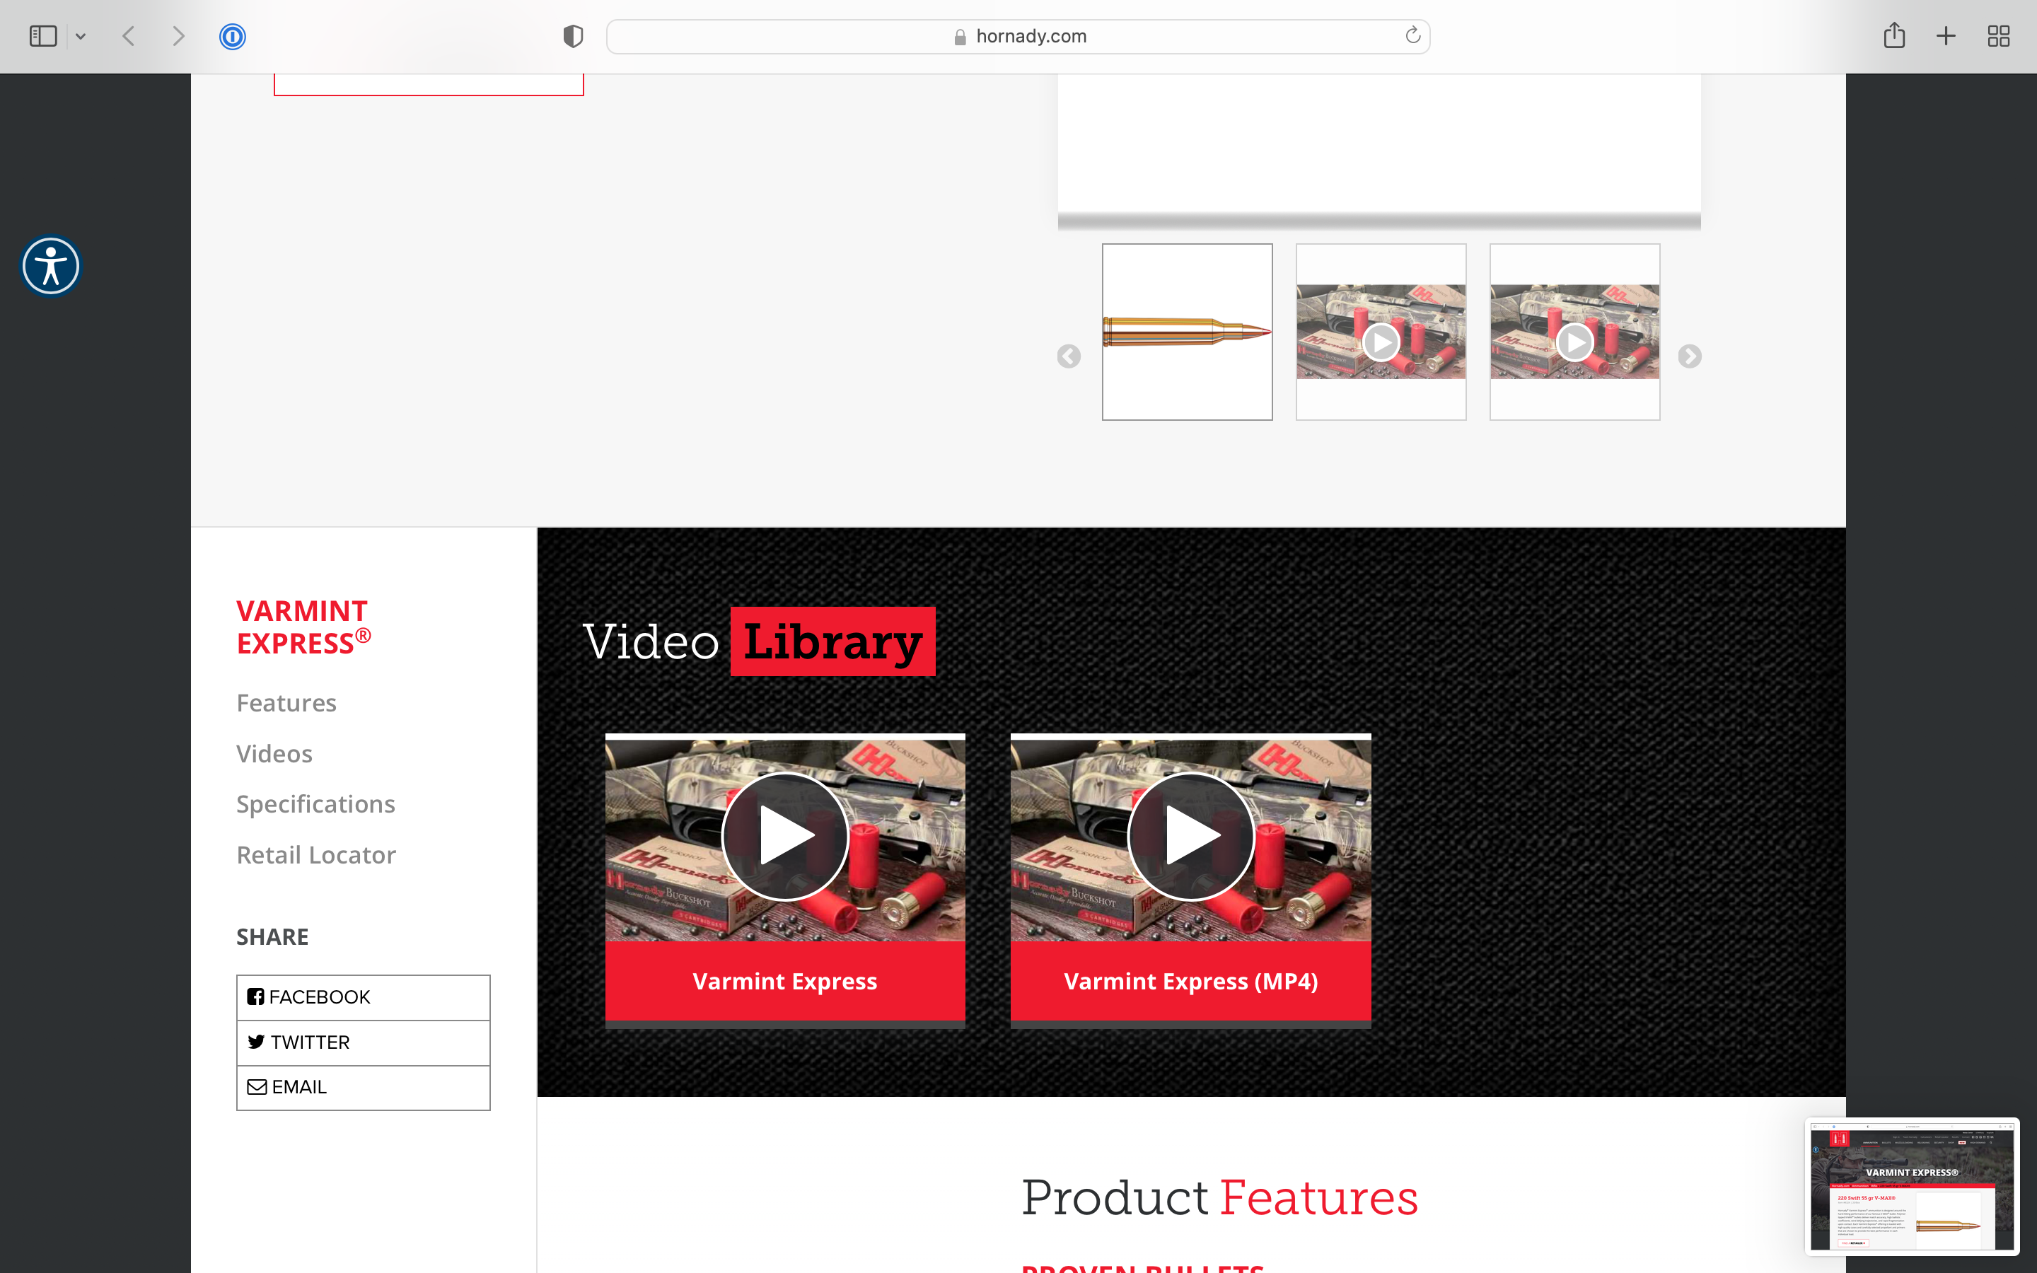Jump to the Specifications section

315,804
